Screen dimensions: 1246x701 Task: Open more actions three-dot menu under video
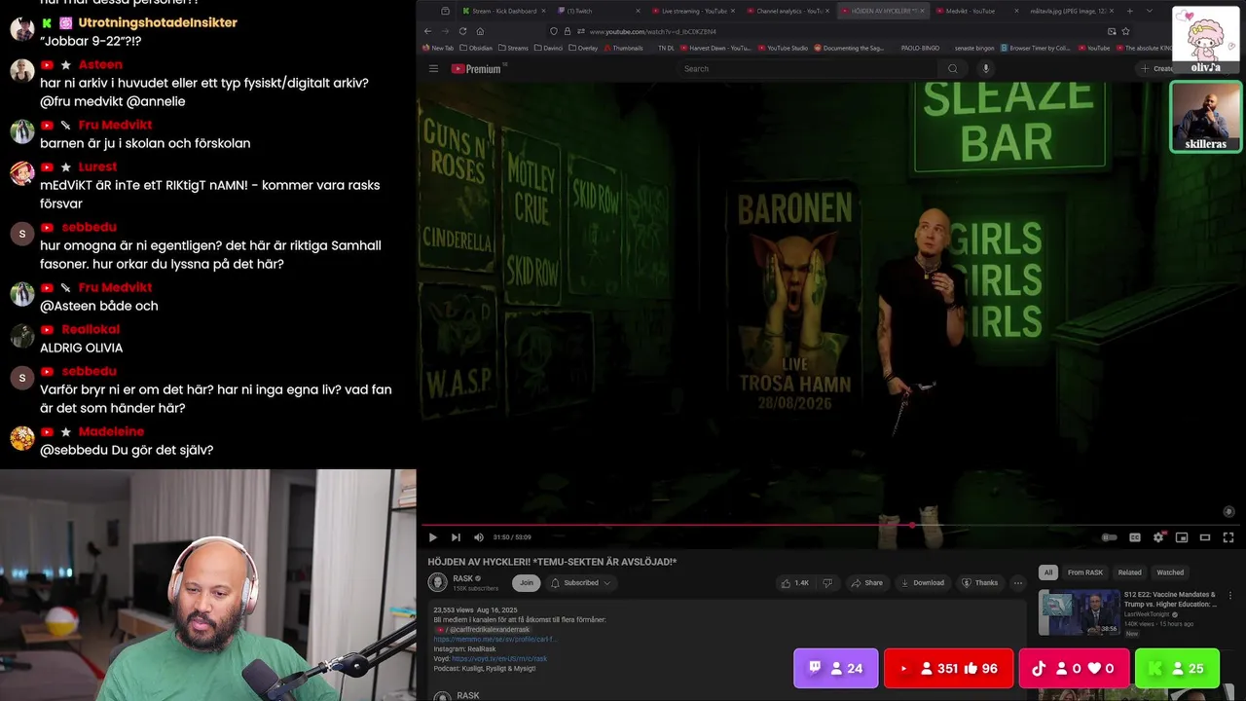pos(1017,582)
